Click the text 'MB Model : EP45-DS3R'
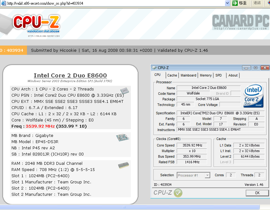The image size is (270, 210). click(35, 142)
